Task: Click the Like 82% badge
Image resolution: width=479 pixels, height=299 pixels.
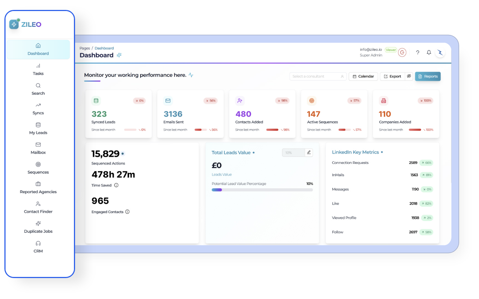Action: (x=426, y=203)
